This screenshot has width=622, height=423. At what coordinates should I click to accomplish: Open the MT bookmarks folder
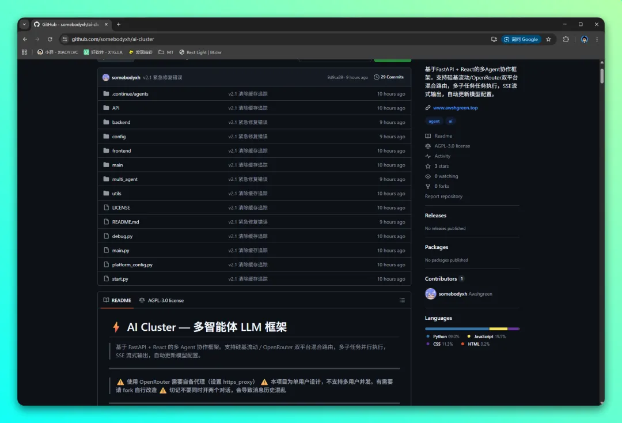click(x=166, y=52)
